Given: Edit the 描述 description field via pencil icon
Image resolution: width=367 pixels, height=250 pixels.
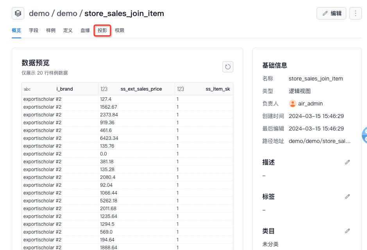Looking at the screenshot, I should (347, 162).
